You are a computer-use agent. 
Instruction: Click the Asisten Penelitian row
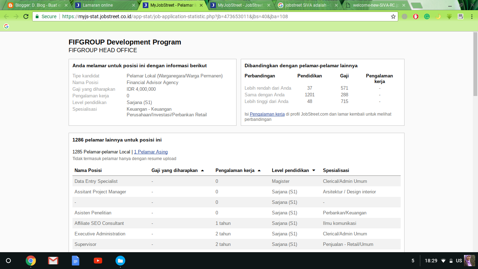[237, 213]
